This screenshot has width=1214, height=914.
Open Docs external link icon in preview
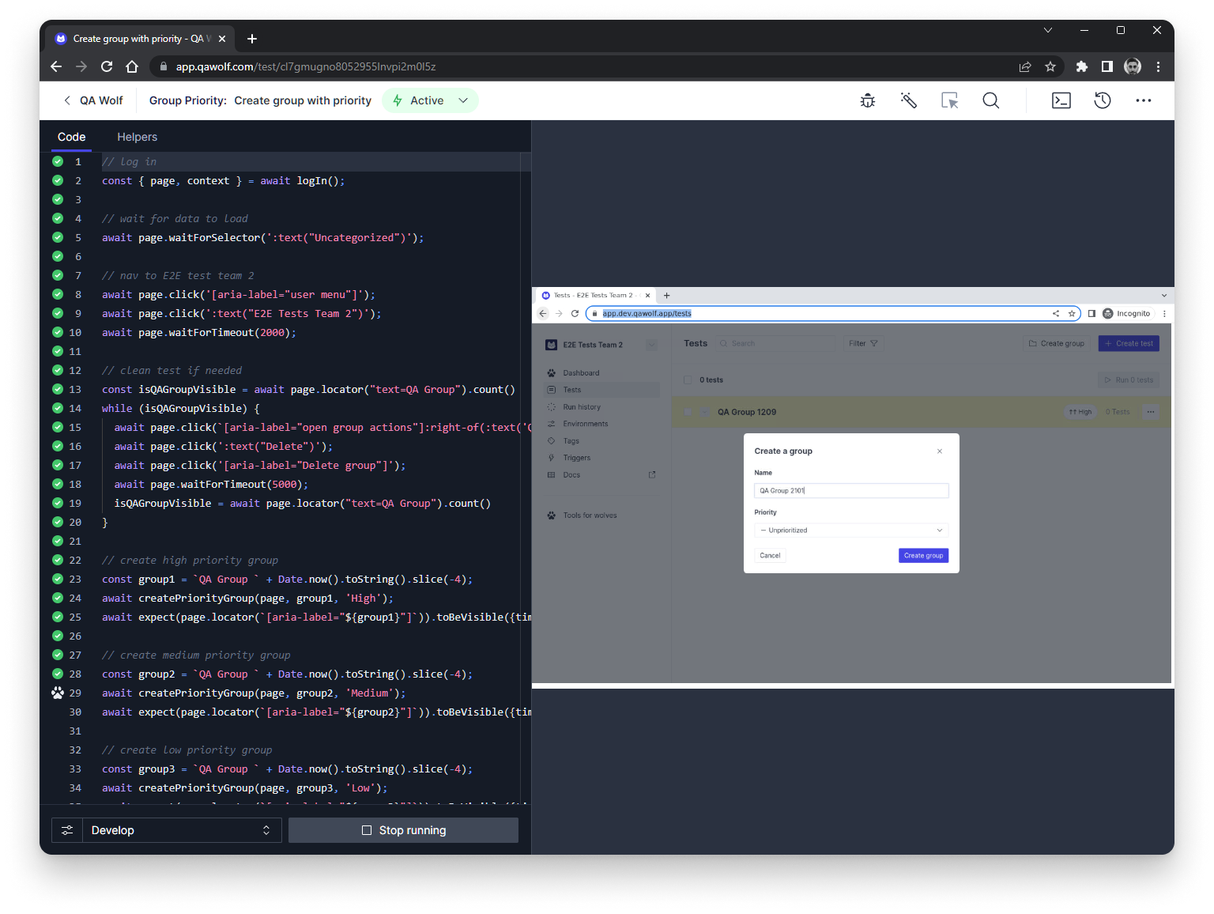tap(652, 475)
